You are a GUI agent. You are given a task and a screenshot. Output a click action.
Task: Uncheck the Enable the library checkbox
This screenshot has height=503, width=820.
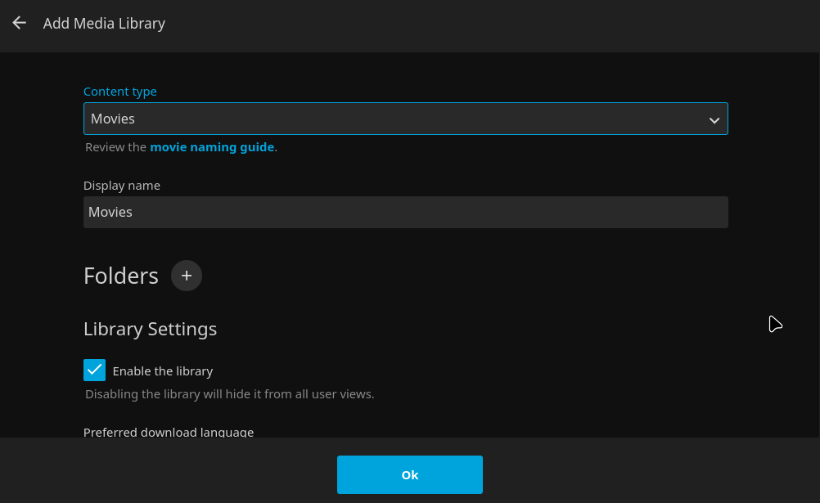click(x=95, y=371)
